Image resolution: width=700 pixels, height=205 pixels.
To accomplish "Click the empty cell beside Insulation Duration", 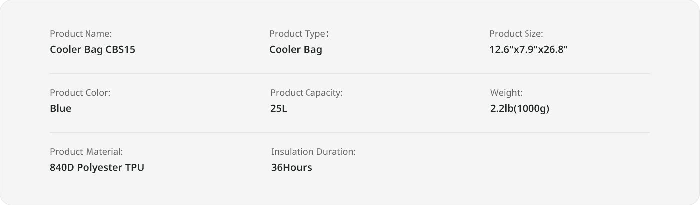I will coord(570,160).
